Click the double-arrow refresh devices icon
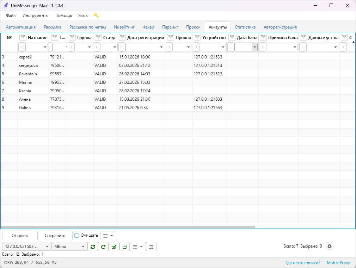356x268 pixels. click(x=93, y=247)
